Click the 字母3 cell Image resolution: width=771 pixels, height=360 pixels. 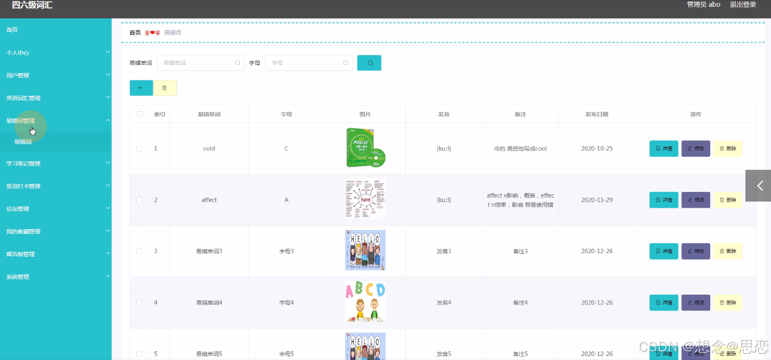286,251
